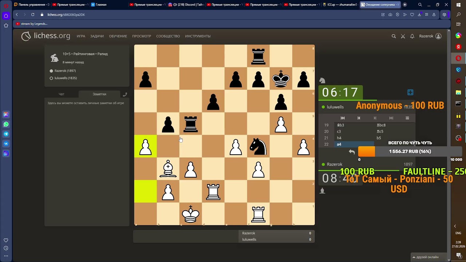The width and height of the screenshot is (466, 262).
Task: Click the black rook on c5
Action: point(190,124)
